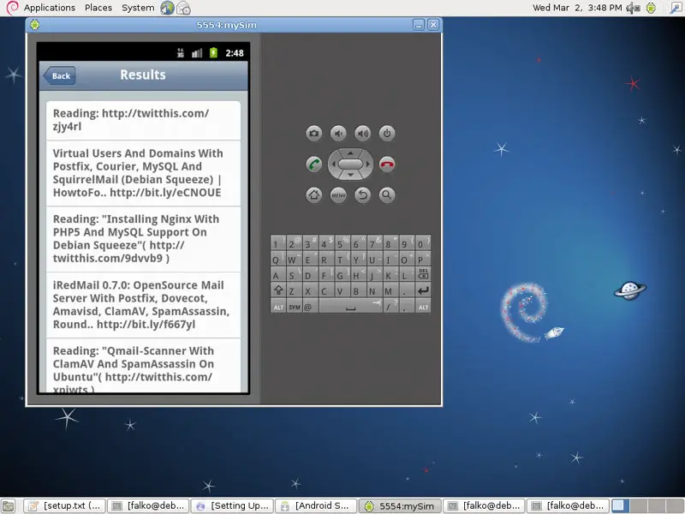Click the emulator back arrow hardware button

(x=362, y=195)
